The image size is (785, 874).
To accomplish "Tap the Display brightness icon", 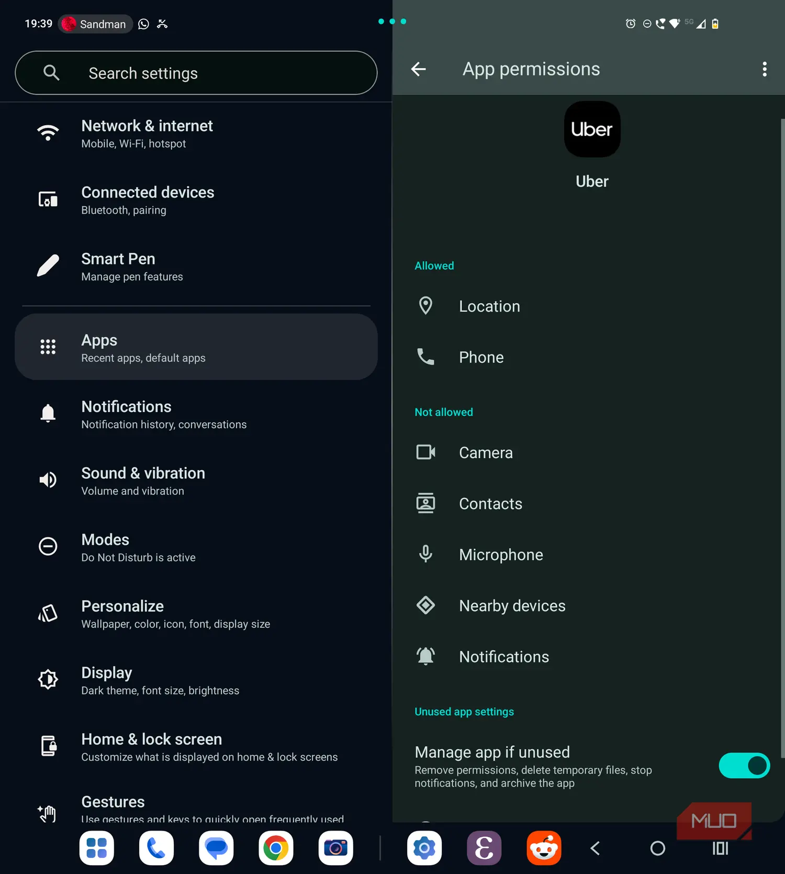I will [x=48, y=679].
